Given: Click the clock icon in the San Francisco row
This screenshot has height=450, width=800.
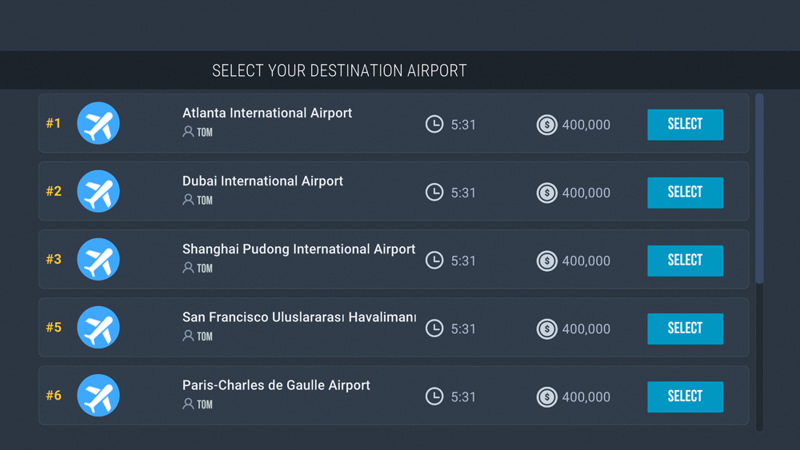Looking at the screenshot, I should click(x=434, y=329).
